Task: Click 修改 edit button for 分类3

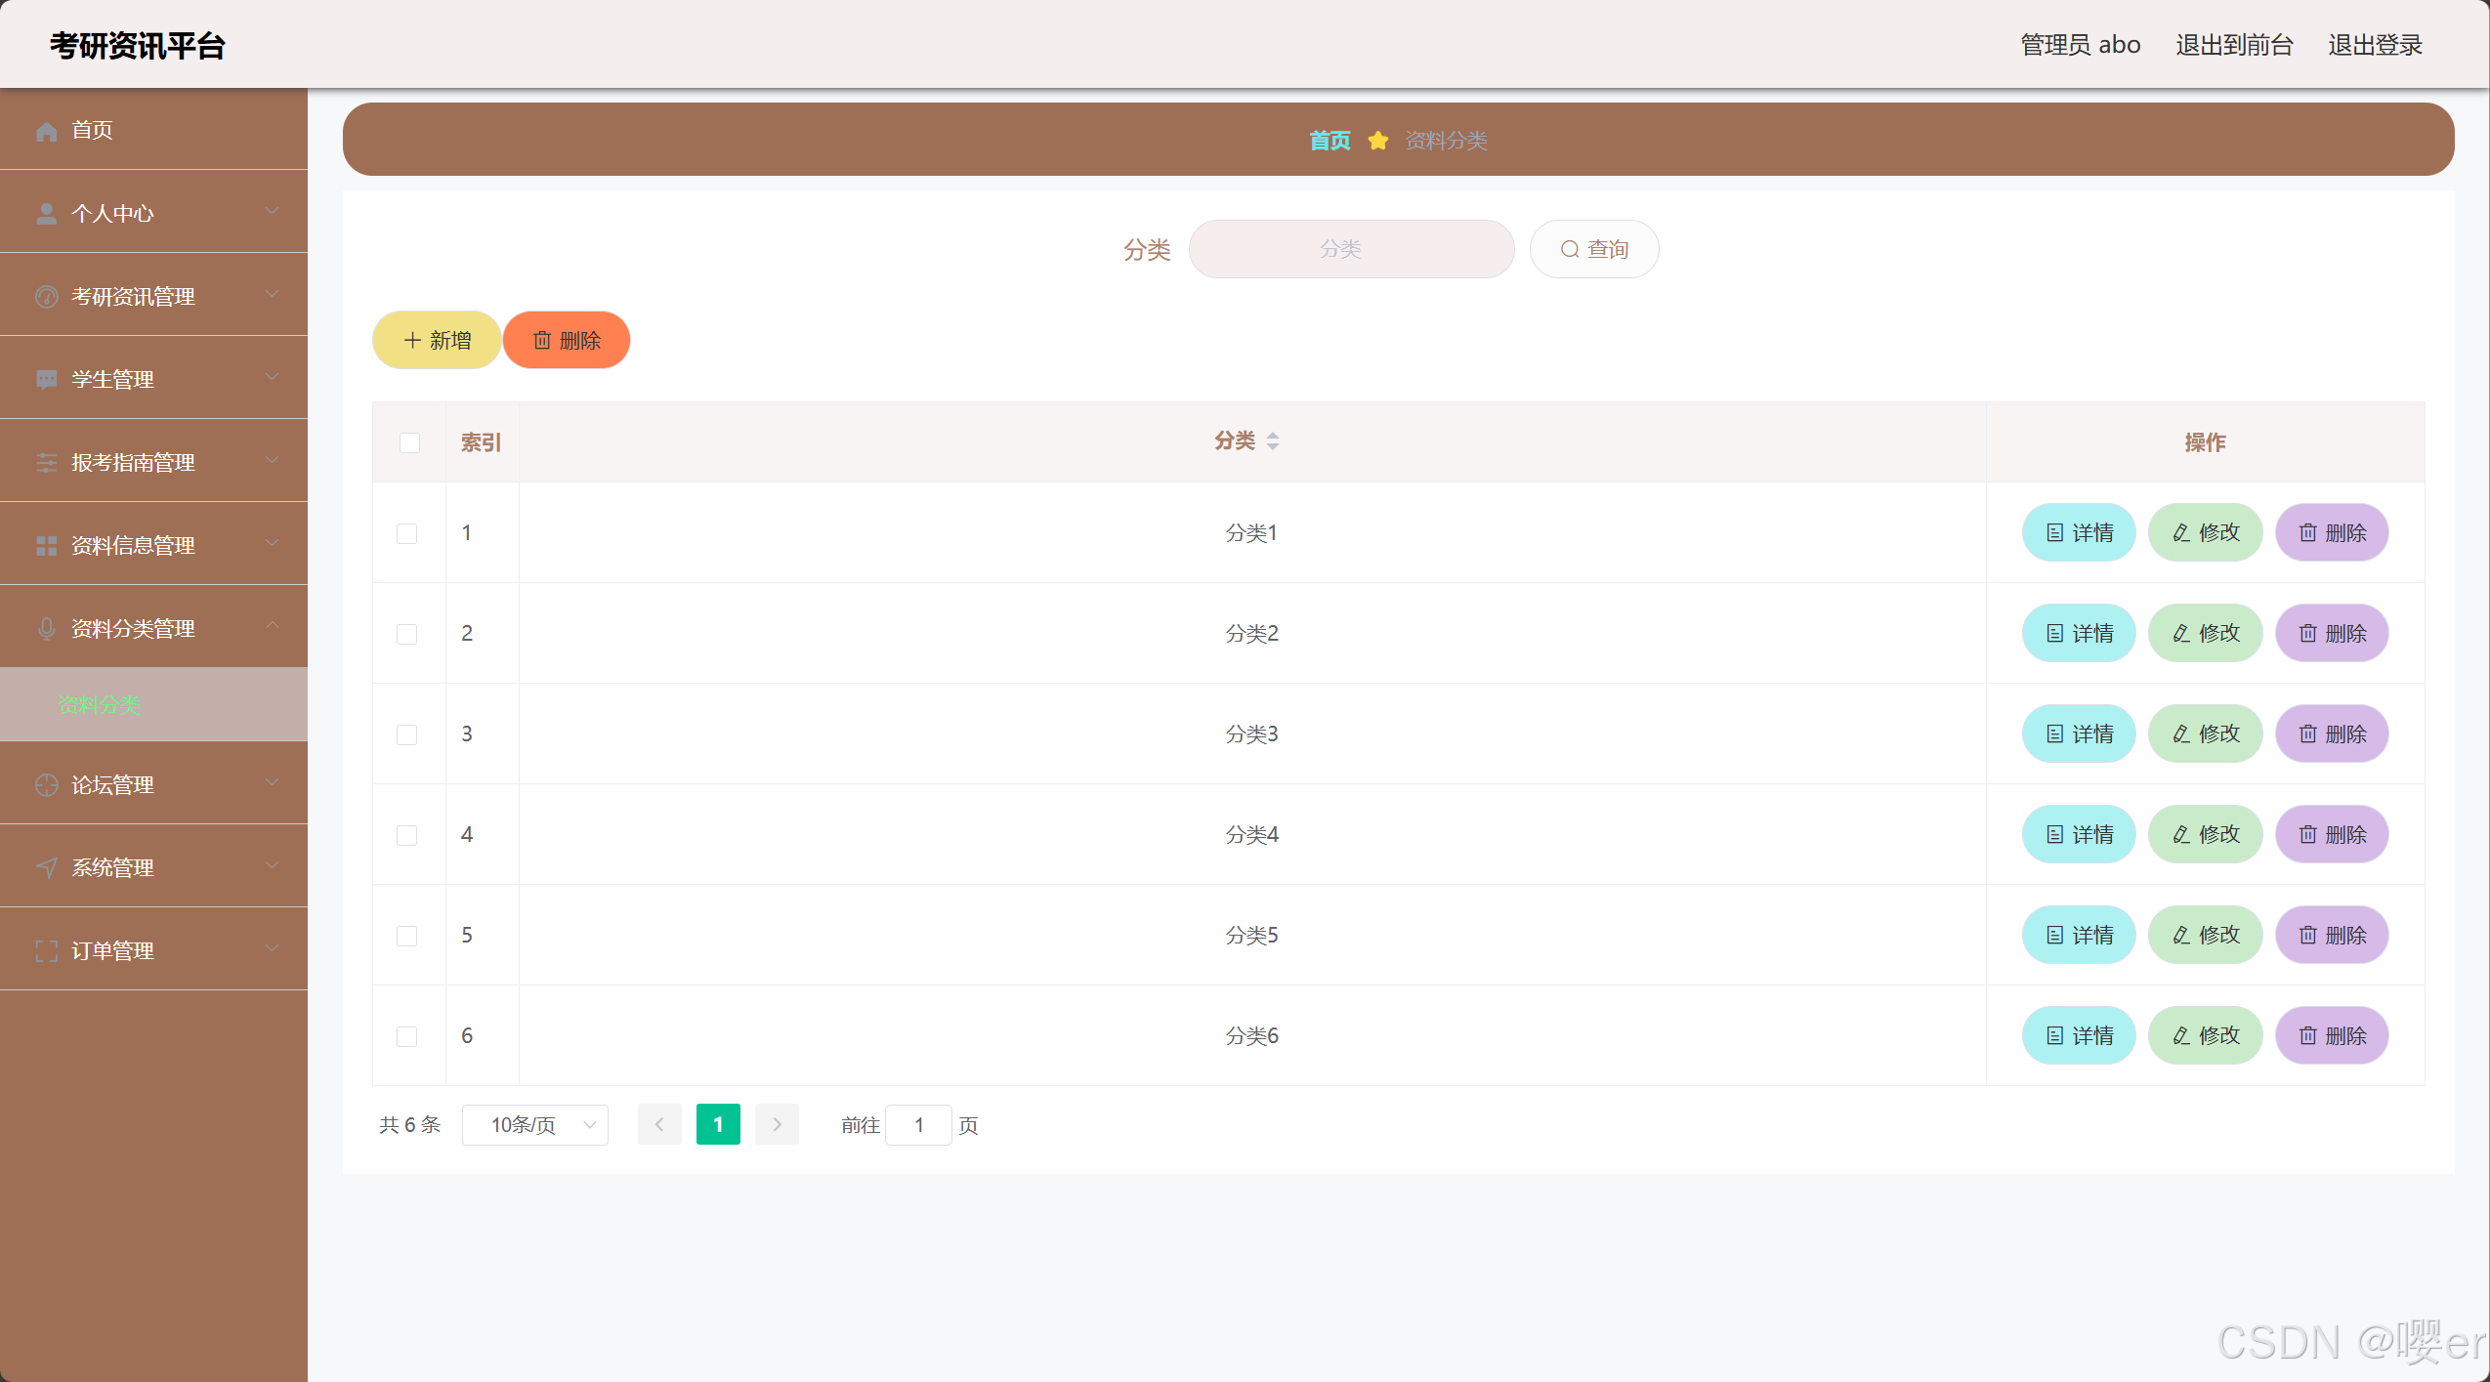Action: coord(2205,734)
